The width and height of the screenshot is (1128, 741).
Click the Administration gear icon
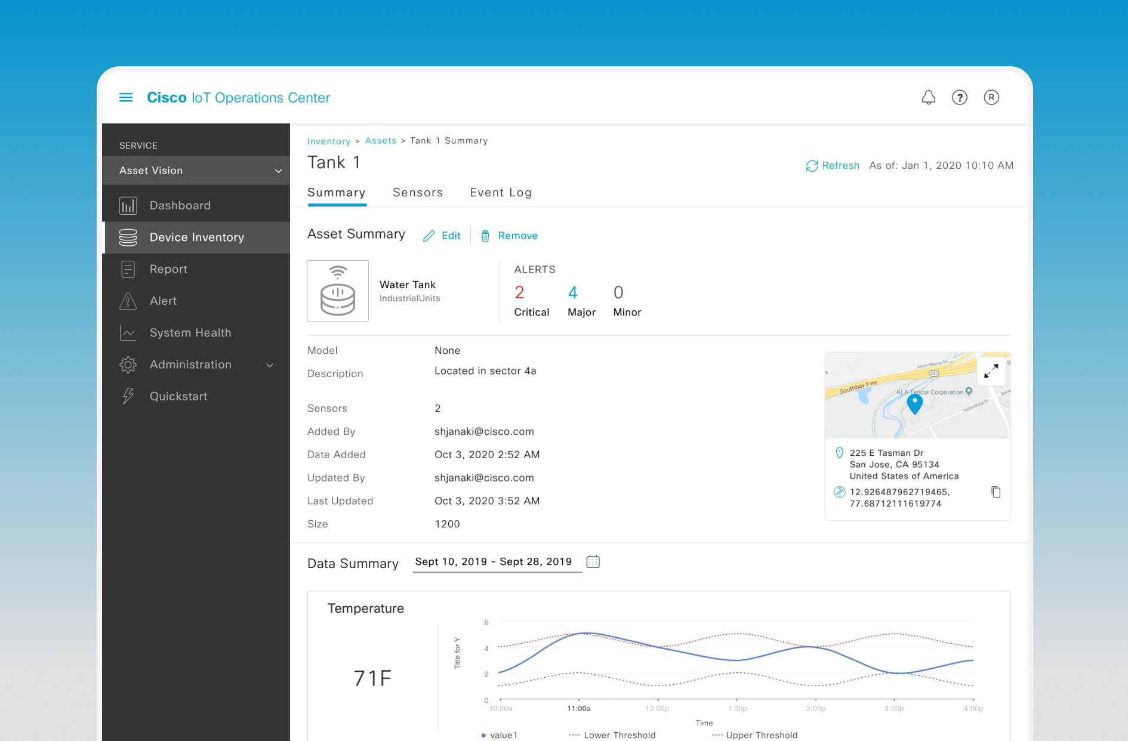point(128,365)
